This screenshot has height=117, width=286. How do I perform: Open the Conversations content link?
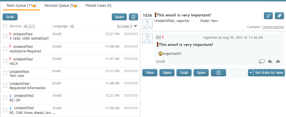pyautogui.click(x=273, y=27)
